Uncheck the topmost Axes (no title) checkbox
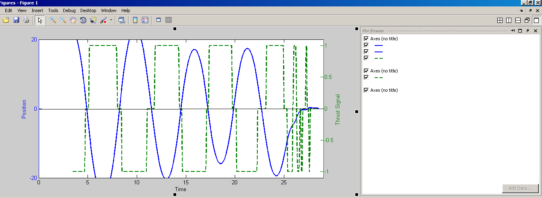 (x=366, y=39)
